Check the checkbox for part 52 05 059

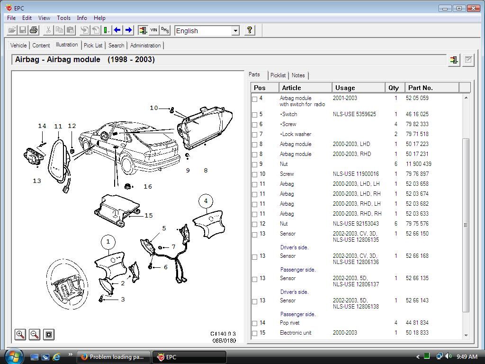(255, 99)
